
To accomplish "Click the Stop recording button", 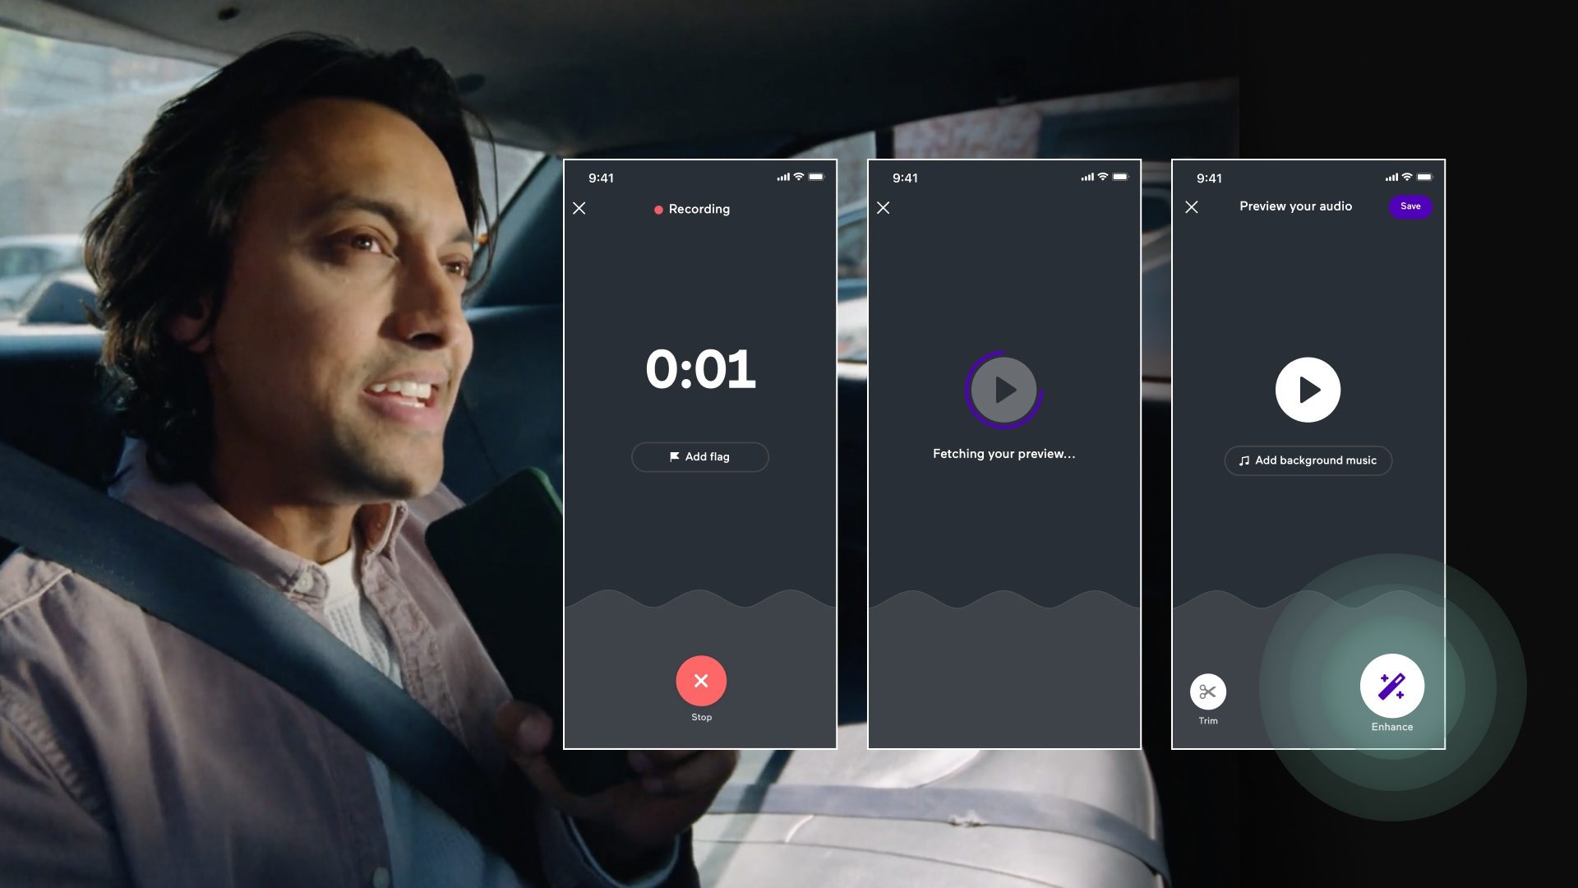I will 700,681.
